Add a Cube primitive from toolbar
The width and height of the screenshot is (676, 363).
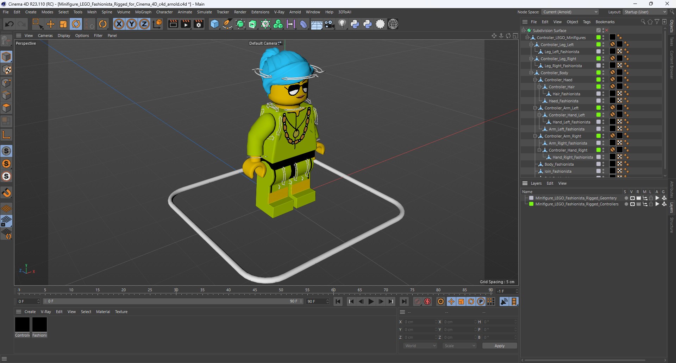[x=214, y=24]
